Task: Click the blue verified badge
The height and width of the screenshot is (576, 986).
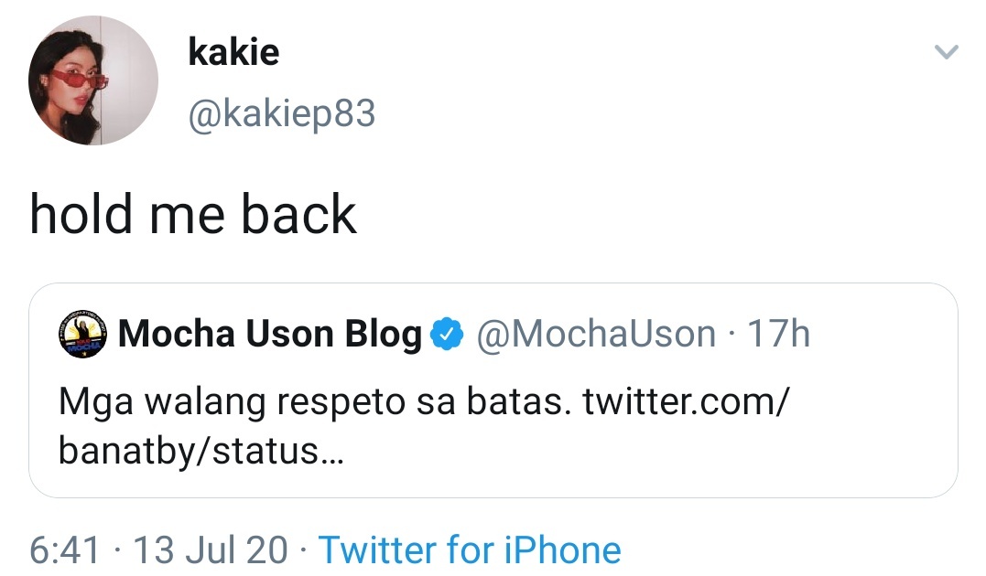Action: (x=447, y=336)
